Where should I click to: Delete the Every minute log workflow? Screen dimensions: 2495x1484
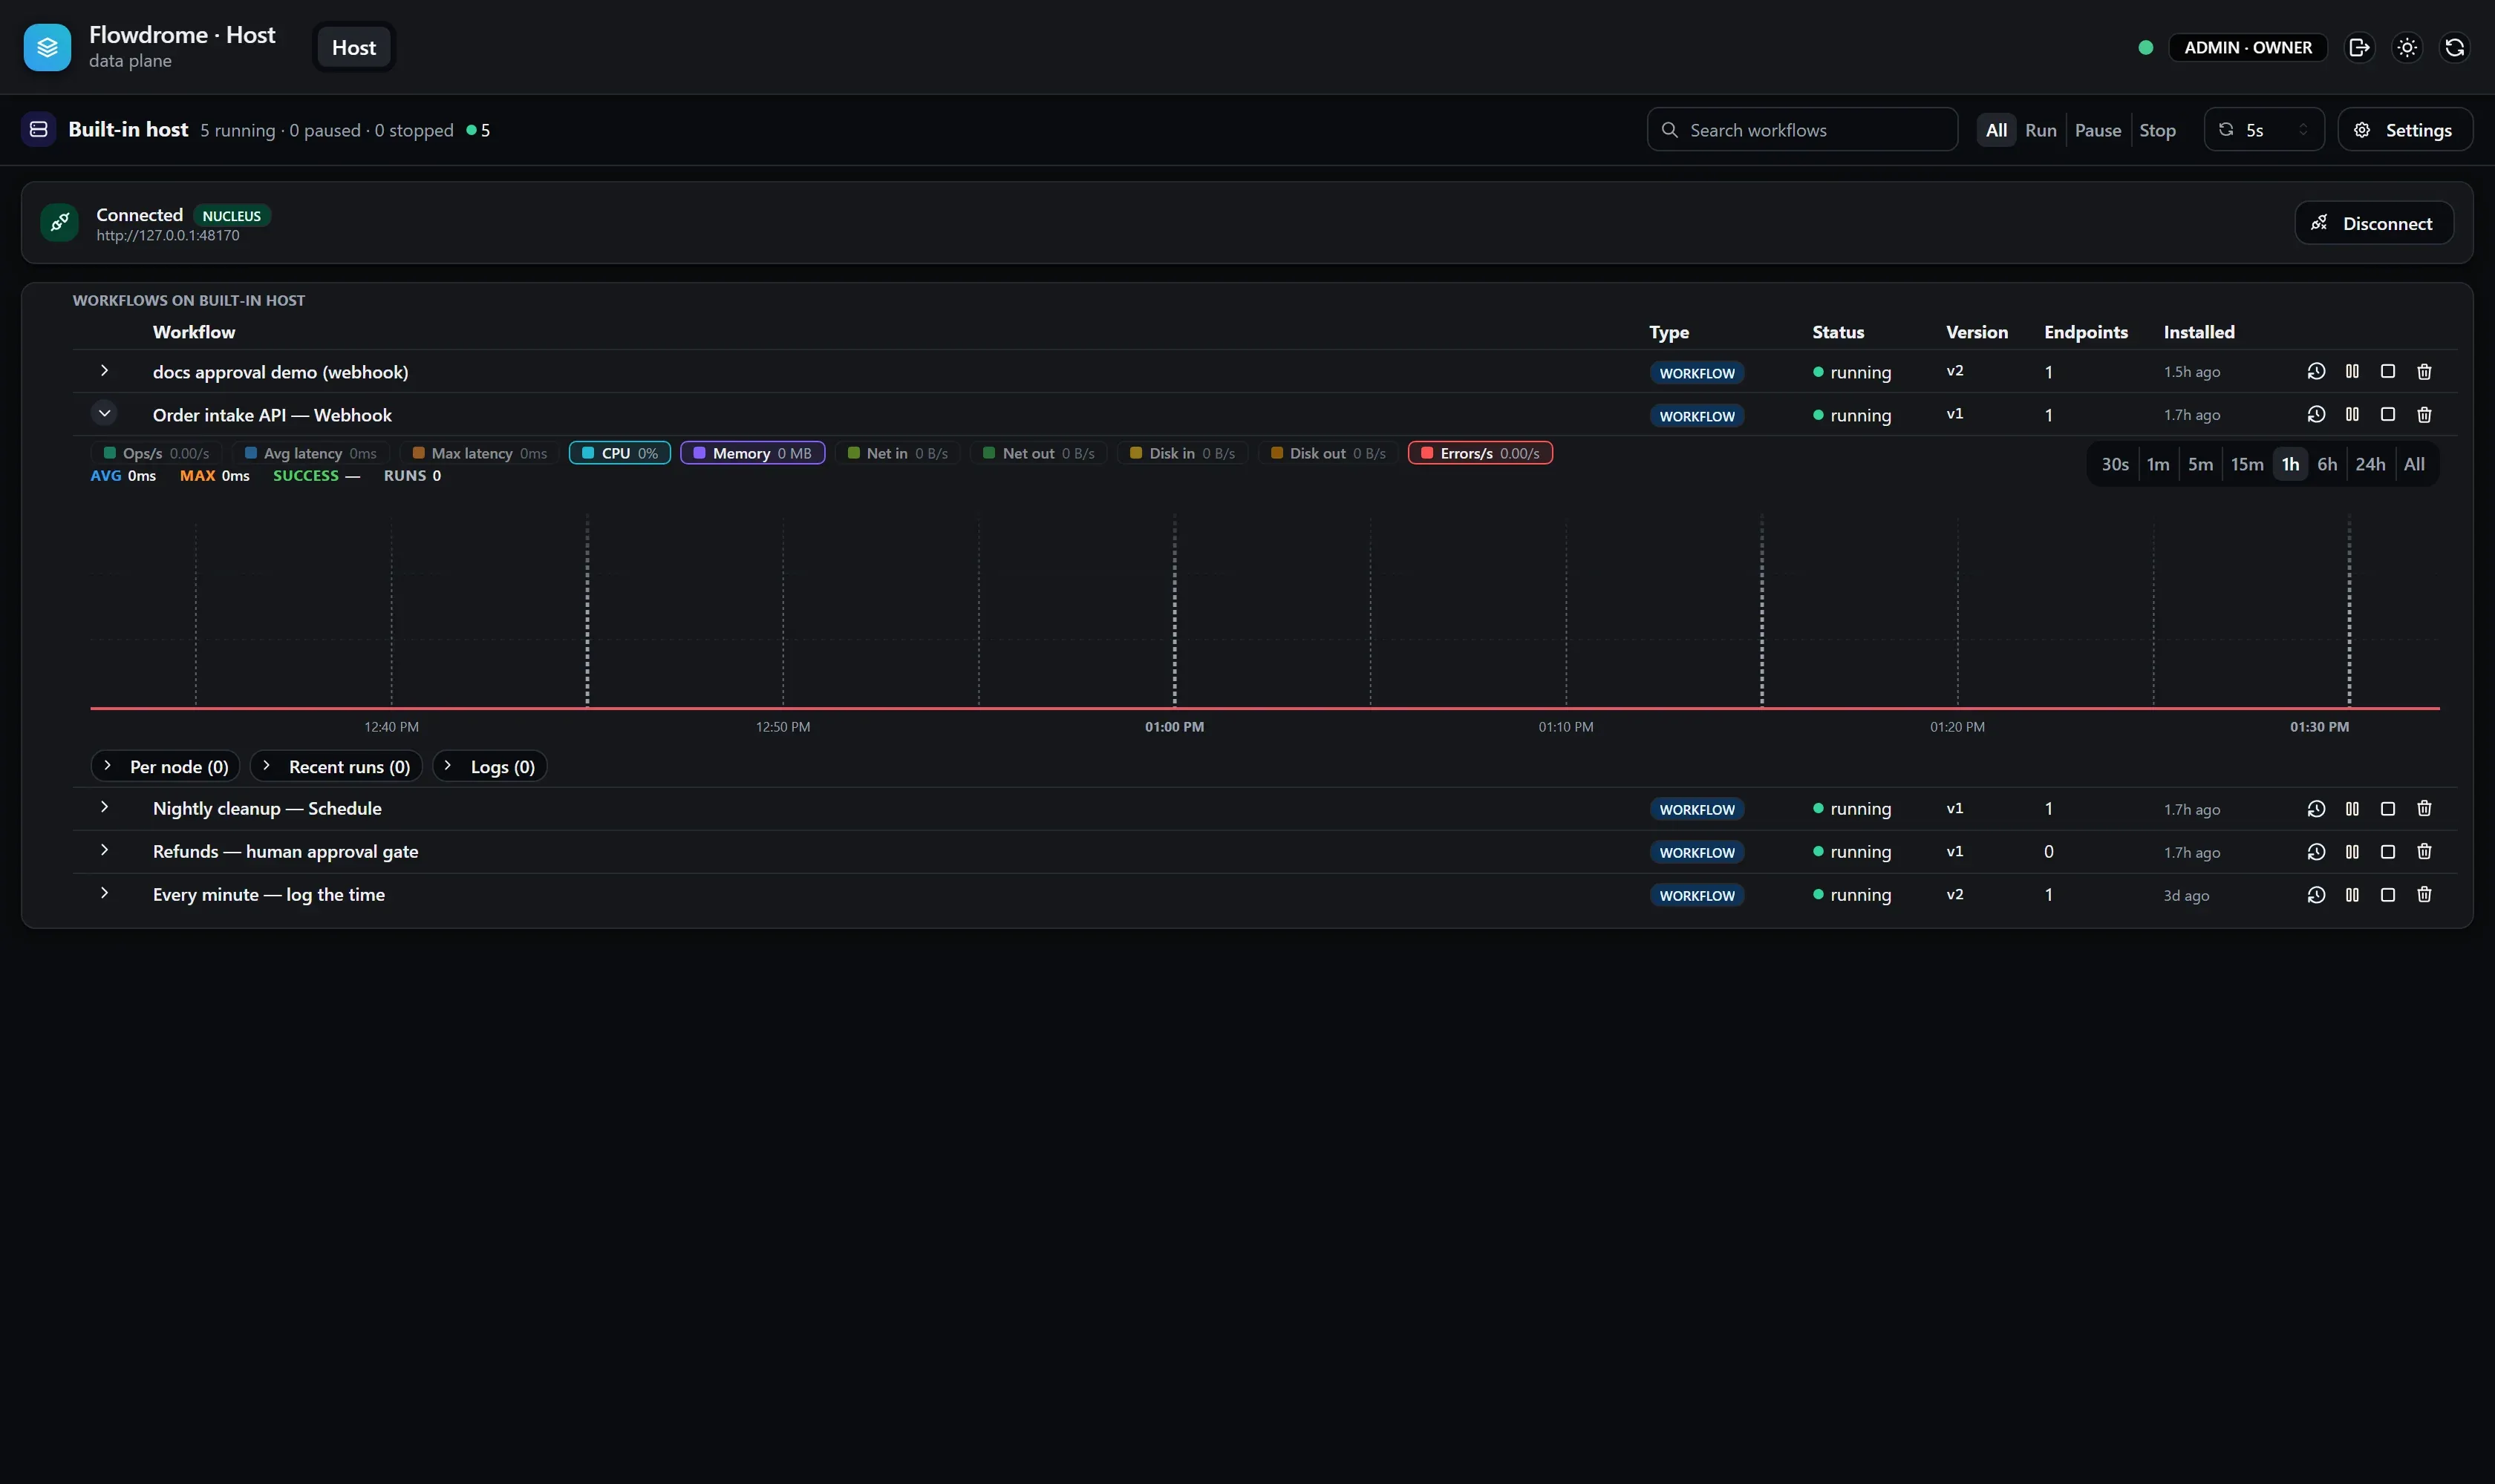click(x=2424, y=894)
